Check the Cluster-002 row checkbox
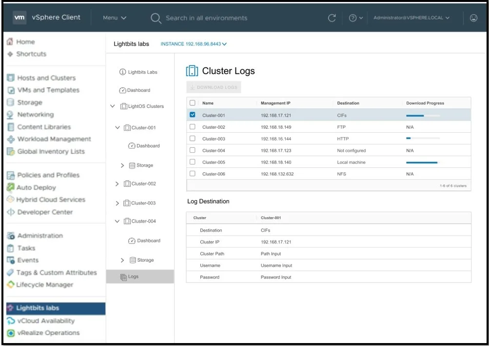Screen dimensions: 489x346 193,126
